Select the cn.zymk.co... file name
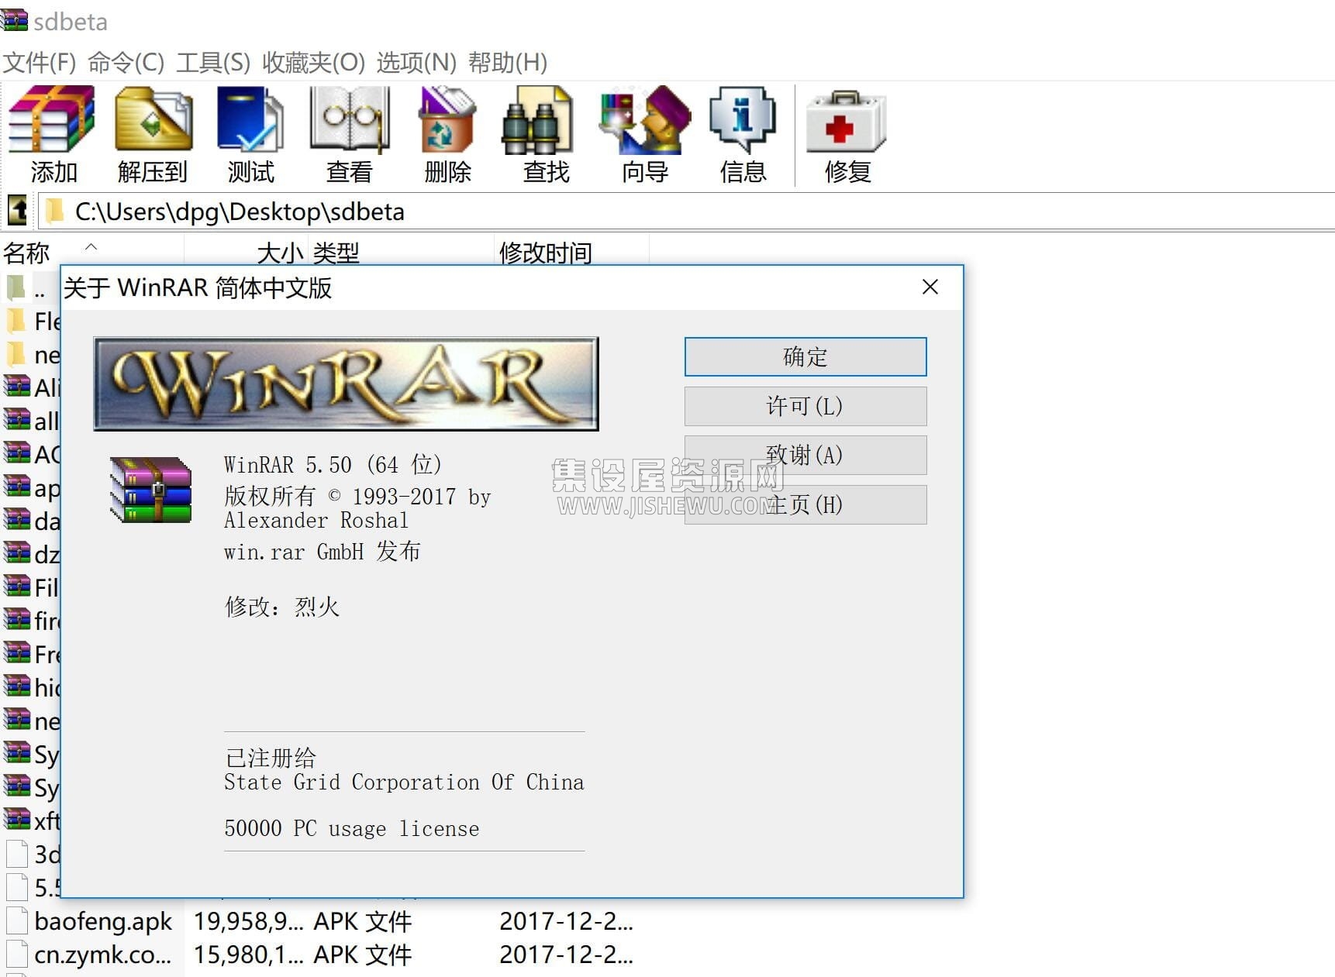The height and width of the screenshot is (977, 1335). (103, 955)
